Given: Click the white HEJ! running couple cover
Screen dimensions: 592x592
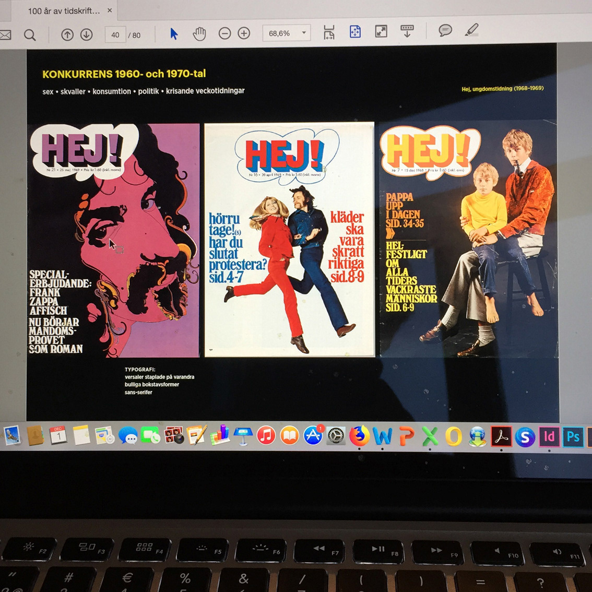Looking at the screenshot, I should coord(290,240).
